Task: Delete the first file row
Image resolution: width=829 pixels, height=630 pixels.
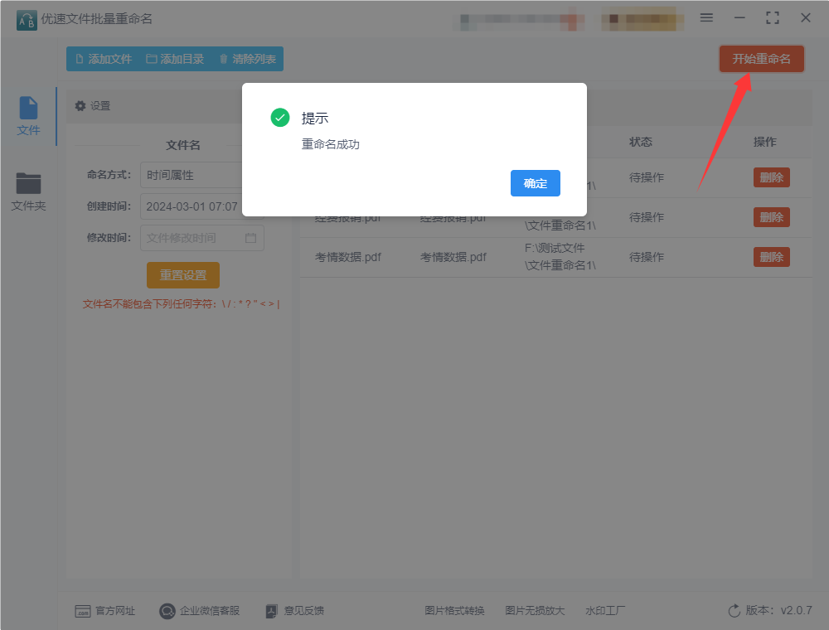Action: click(x=771, y=177)
